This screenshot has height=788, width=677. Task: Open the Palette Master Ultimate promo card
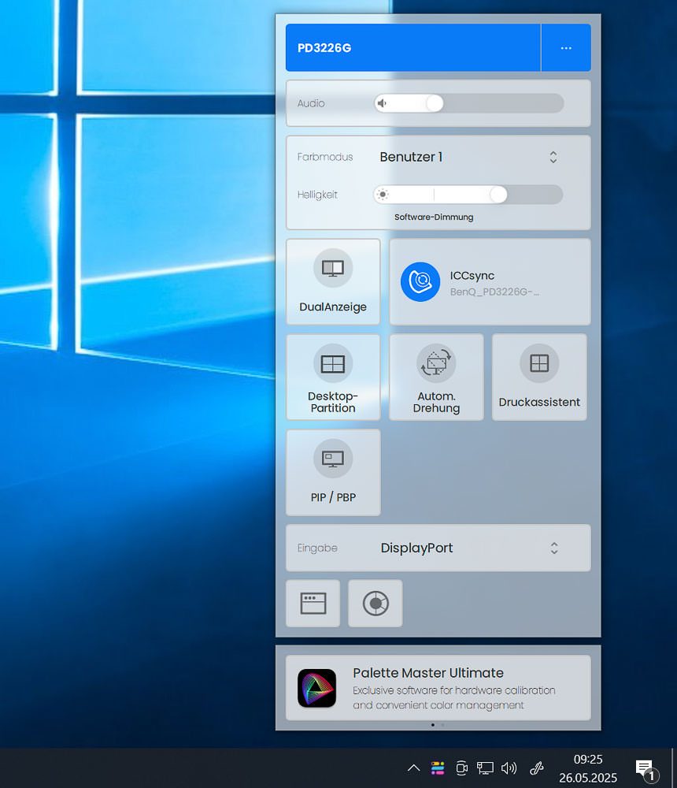[438, 687]
